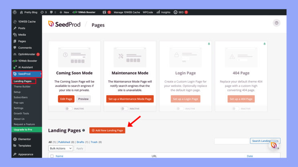Toggle Coming Soon Mode active switch
Viewport: 298px width, 167px height.
pyautogui.click(x=69, y=108)
